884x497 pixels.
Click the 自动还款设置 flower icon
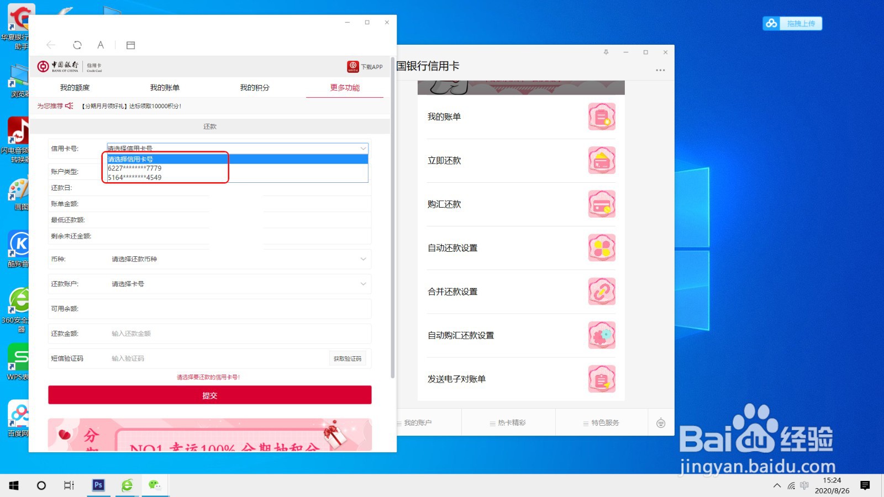point(602,248)
